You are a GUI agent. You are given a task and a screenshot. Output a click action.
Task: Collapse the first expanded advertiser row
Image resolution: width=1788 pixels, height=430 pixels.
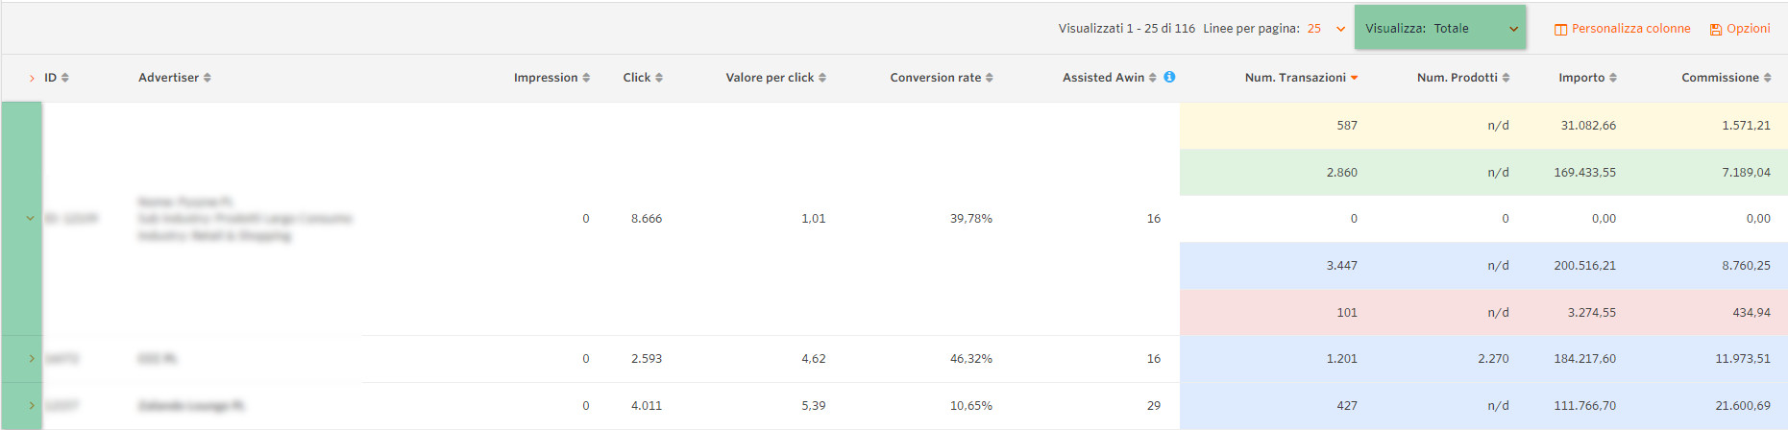(31, 218)
